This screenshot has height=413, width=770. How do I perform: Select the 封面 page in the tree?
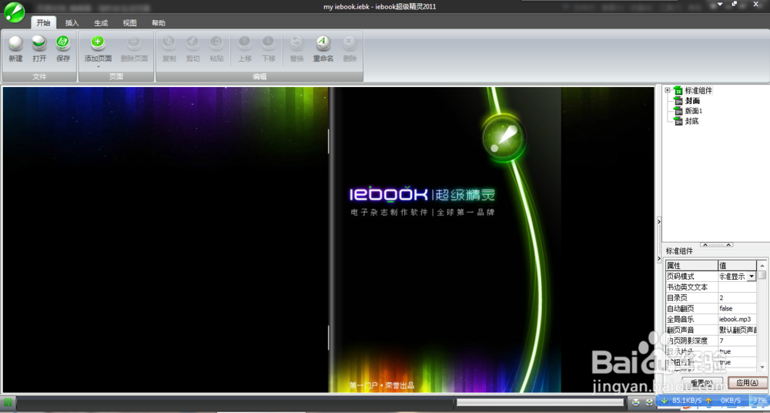coord(692,101)
